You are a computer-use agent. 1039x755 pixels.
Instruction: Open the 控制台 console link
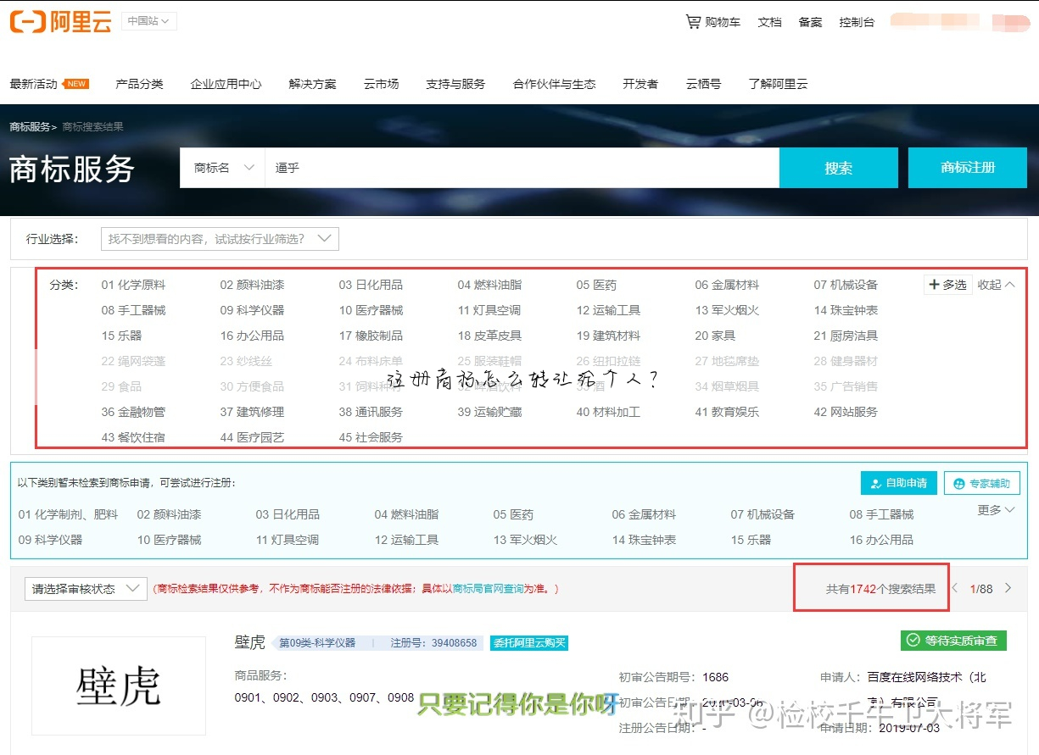(856, 22)
